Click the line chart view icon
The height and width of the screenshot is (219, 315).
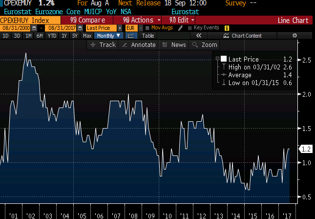[x=131, y=36]
